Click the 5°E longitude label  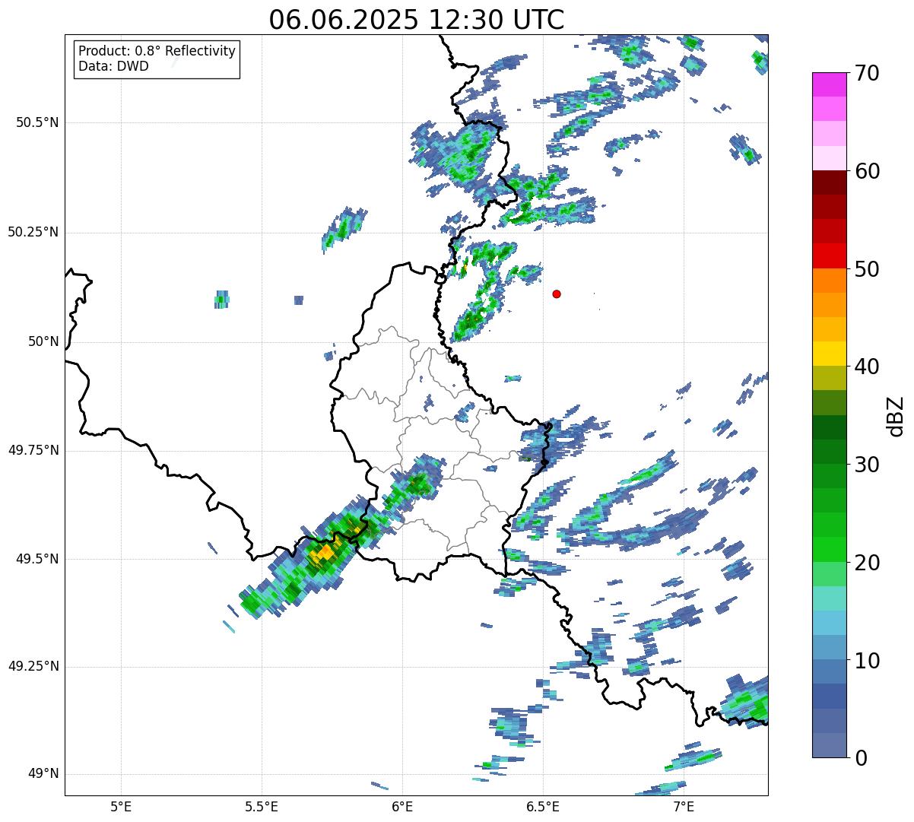[121, 806]
